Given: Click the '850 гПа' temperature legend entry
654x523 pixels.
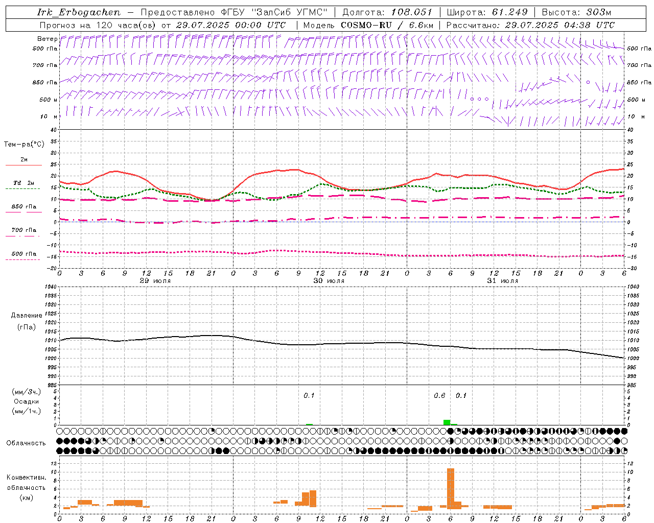Looking at the screenshot, I should coord(24,208).
